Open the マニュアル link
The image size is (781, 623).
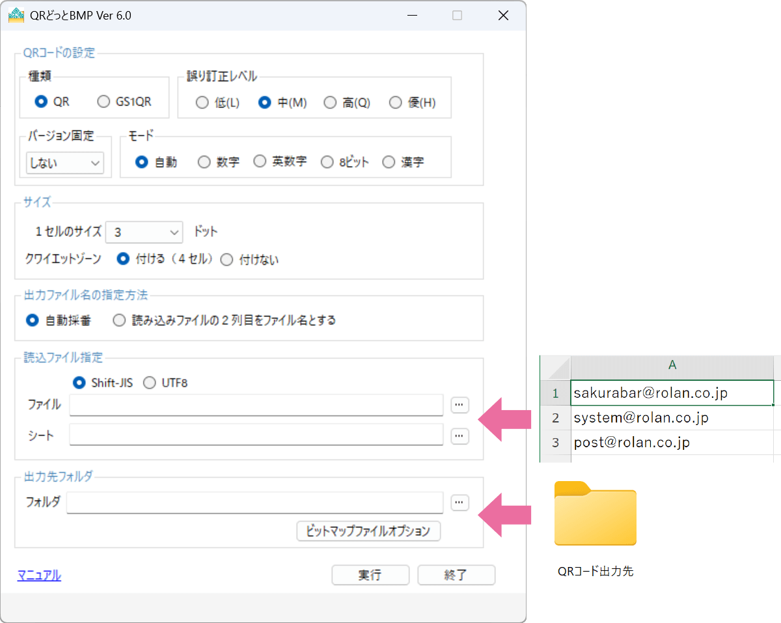(x=38, y=575)
